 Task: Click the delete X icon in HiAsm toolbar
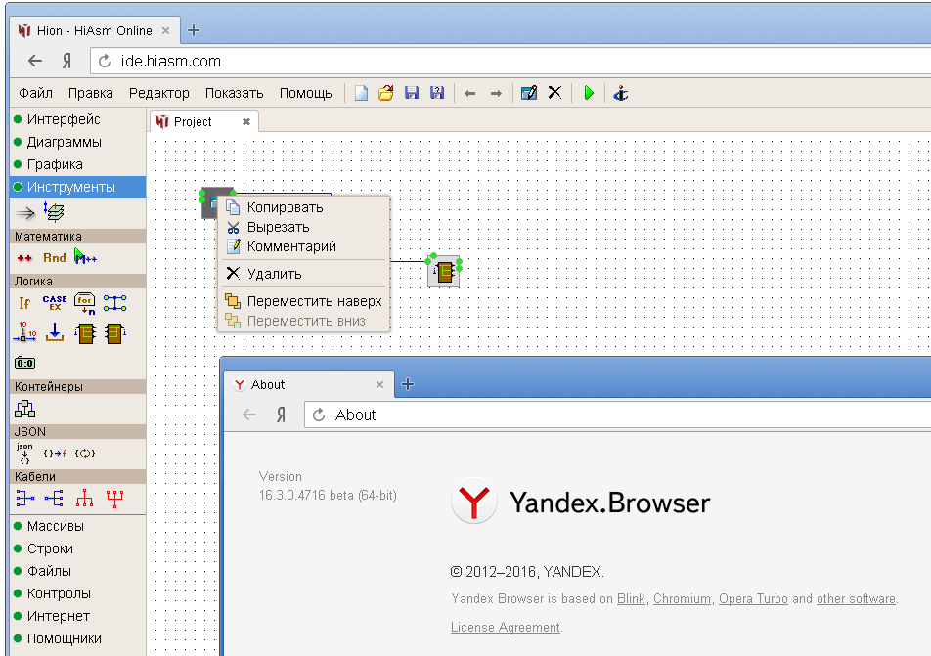pyautogui.click(x=554, y=93)
